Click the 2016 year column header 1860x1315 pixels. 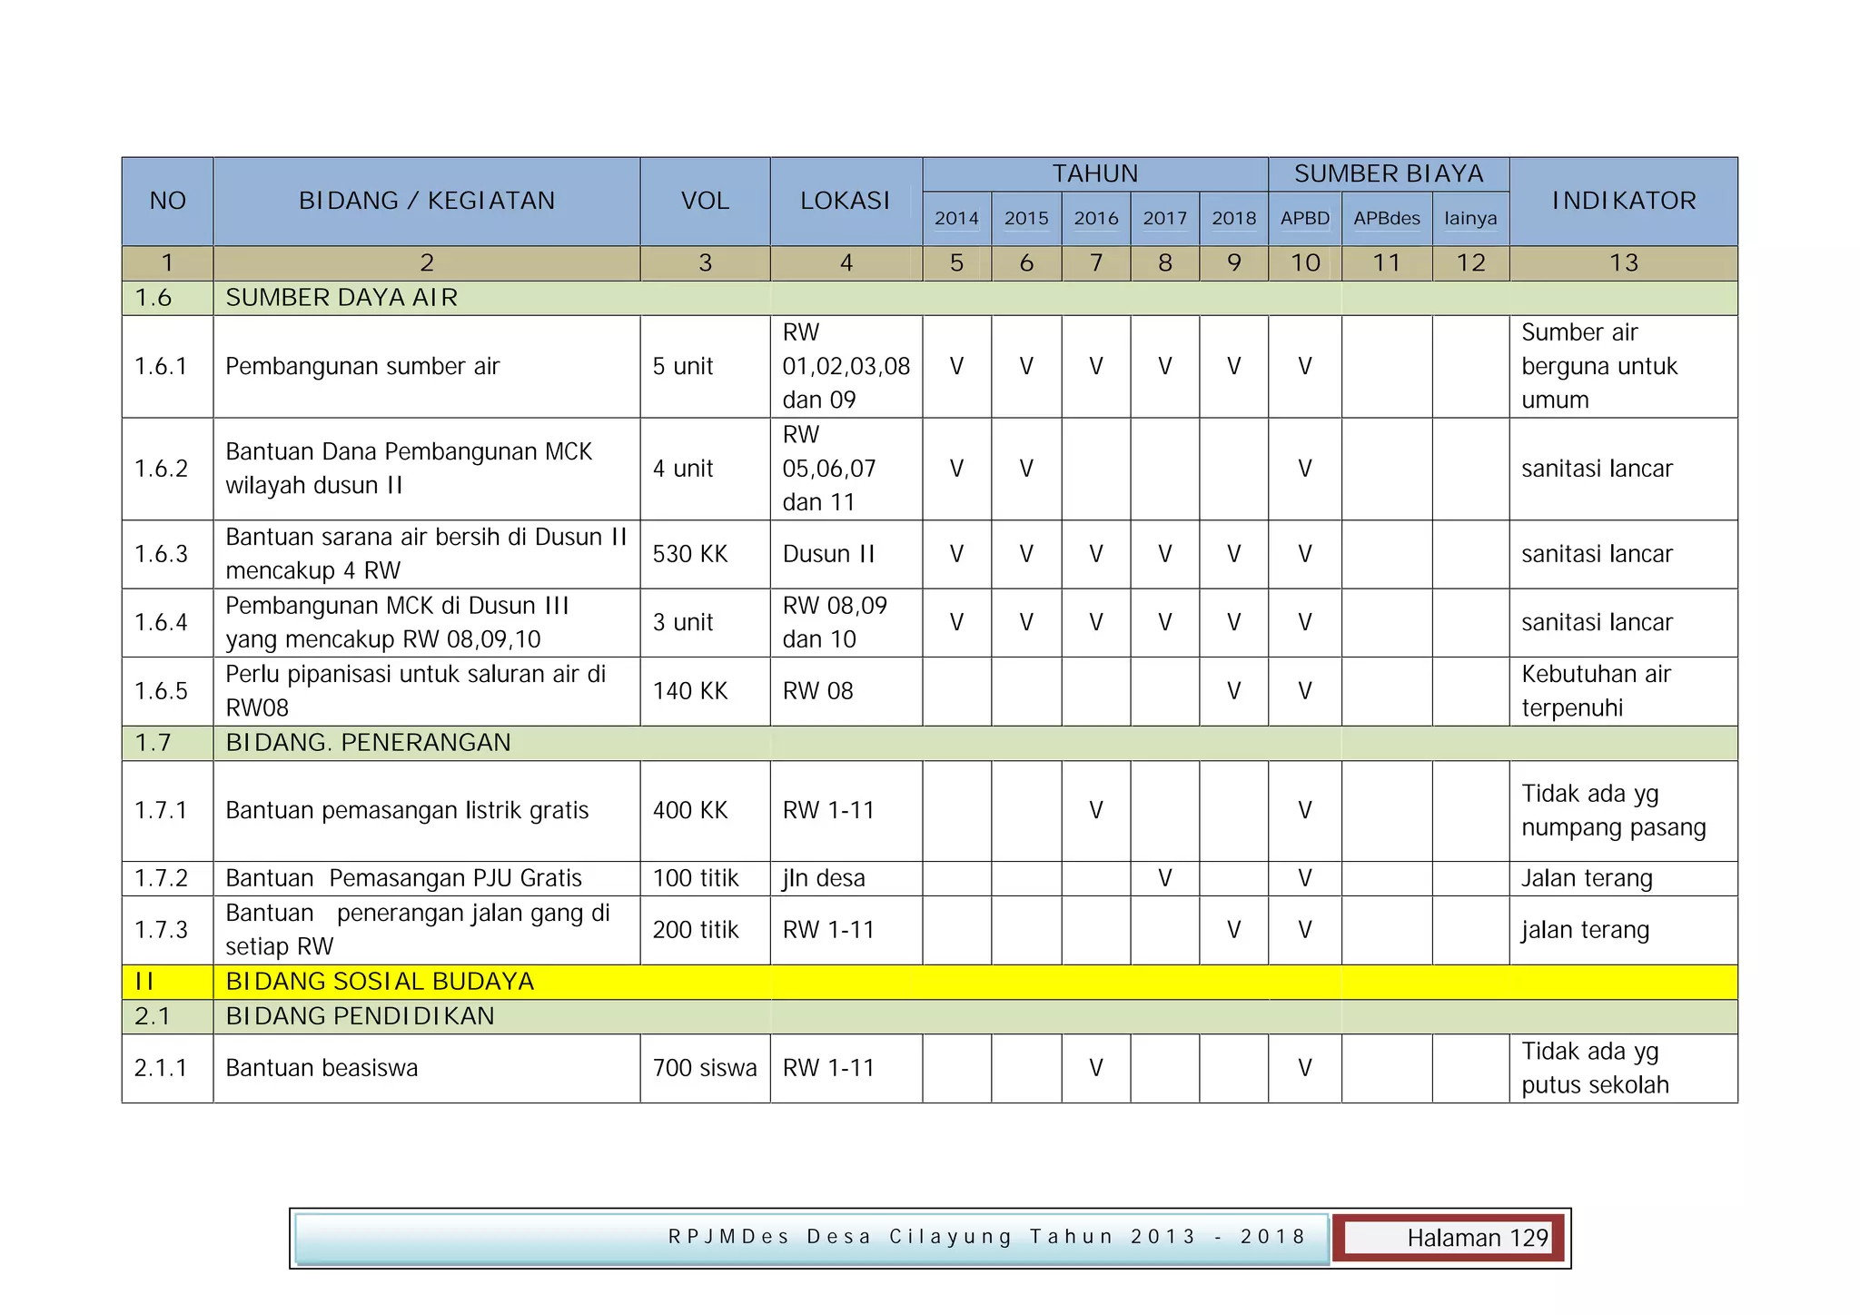[1095, 218]
